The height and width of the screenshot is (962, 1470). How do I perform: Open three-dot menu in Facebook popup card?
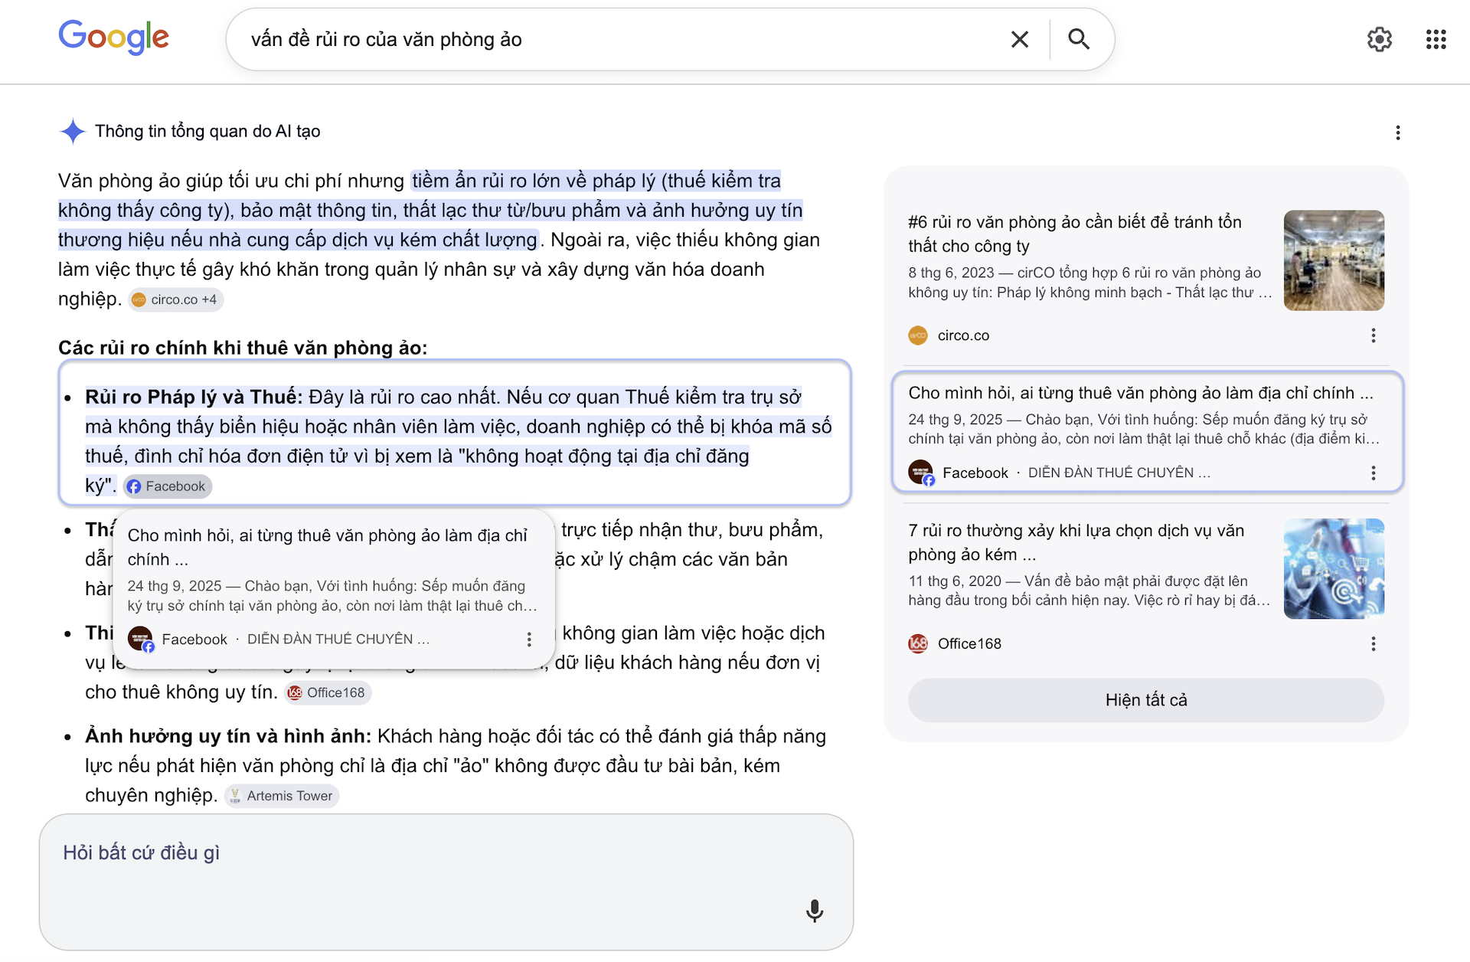(x=529, y=639)
